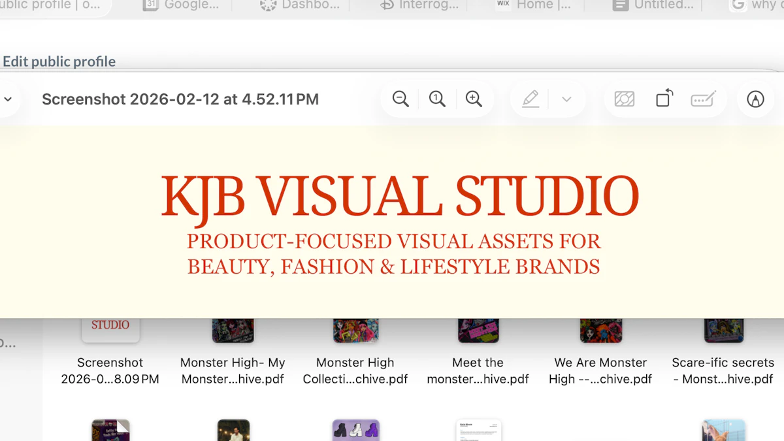
Task: Select the 'public profile' browser tab
Action: (52, 5)
